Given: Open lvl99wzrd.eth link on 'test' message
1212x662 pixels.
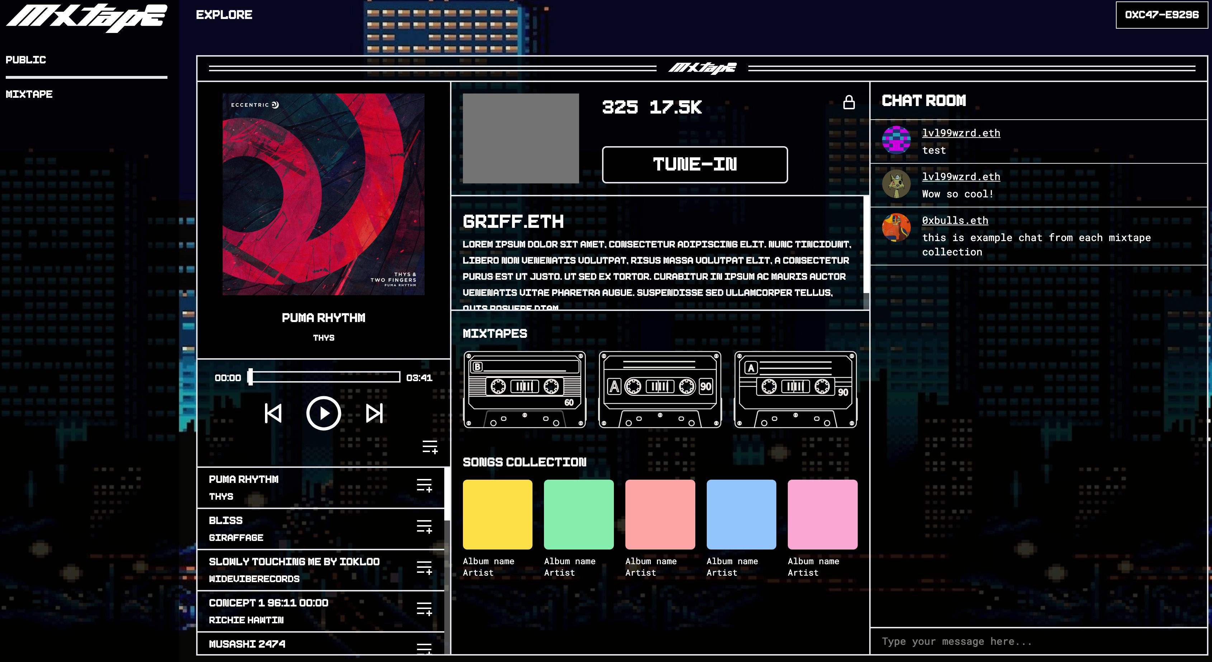Looking at the screenshot, I should point(961,133).
